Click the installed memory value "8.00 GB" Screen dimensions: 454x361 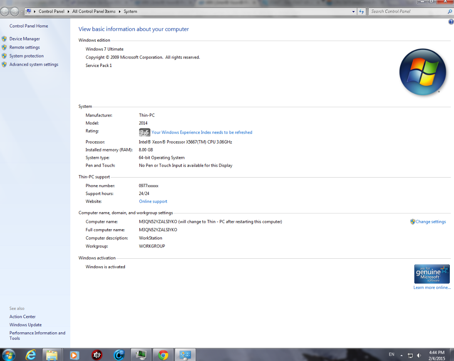point(146,150)
